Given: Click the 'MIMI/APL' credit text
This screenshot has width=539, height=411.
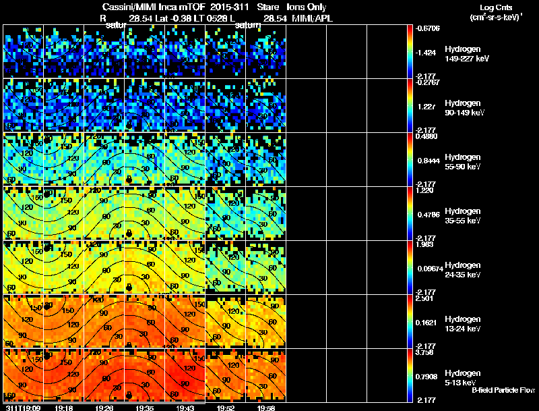Looking at the screenshot, I should [x=313, y=18].
